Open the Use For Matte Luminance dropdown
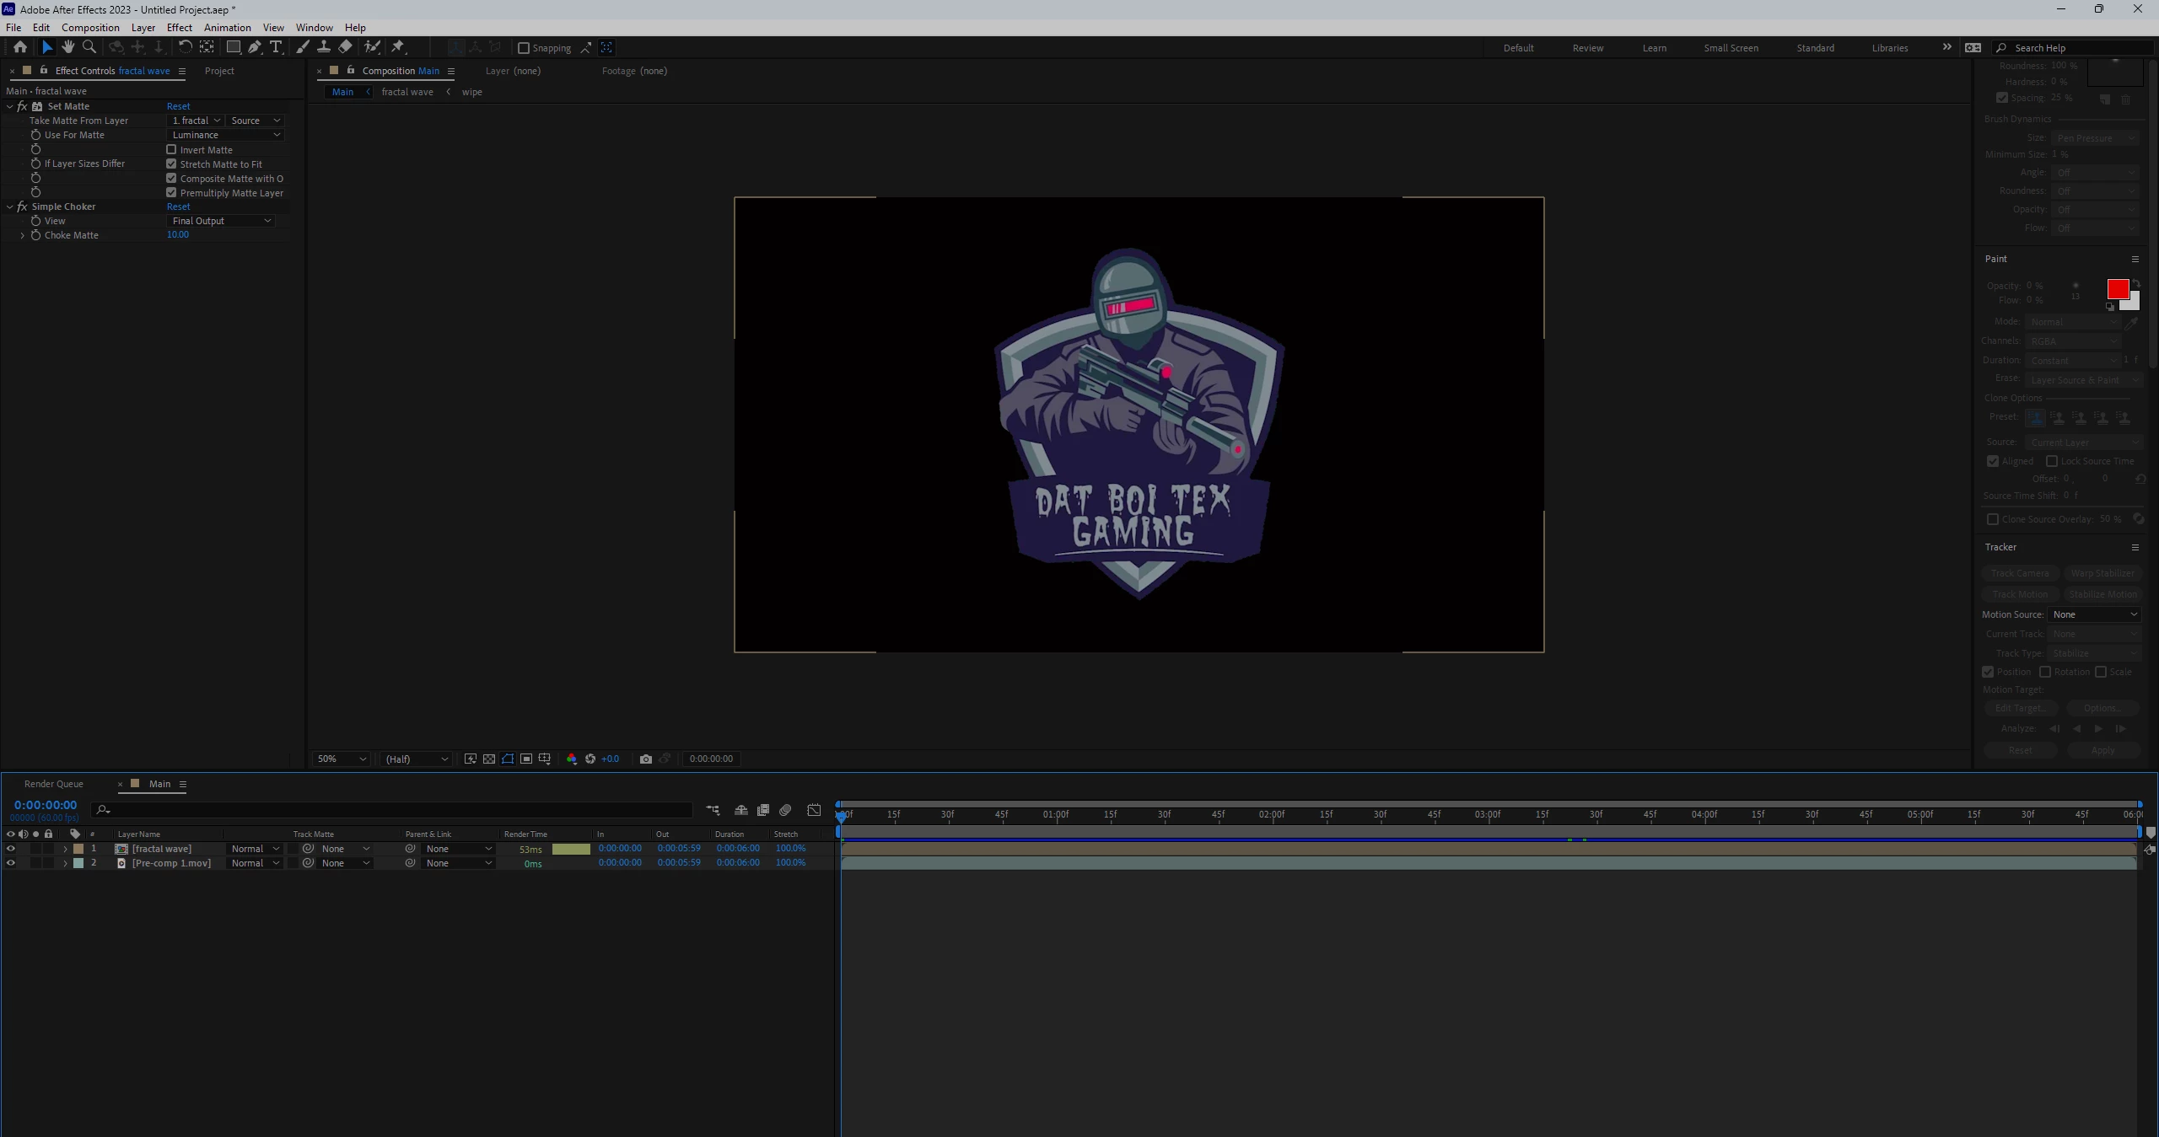 click(x=225, y=135)
